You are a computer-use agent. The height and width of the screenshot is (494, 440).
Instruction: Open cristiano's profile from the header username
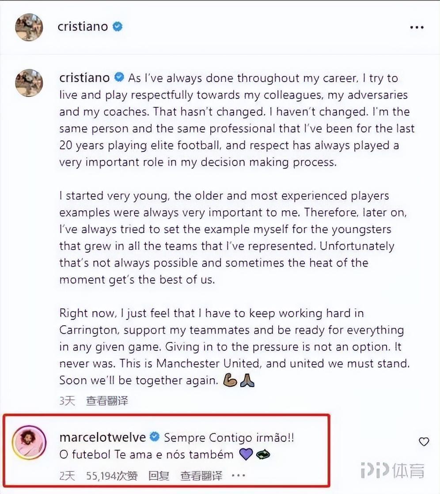tap(83, 27)
